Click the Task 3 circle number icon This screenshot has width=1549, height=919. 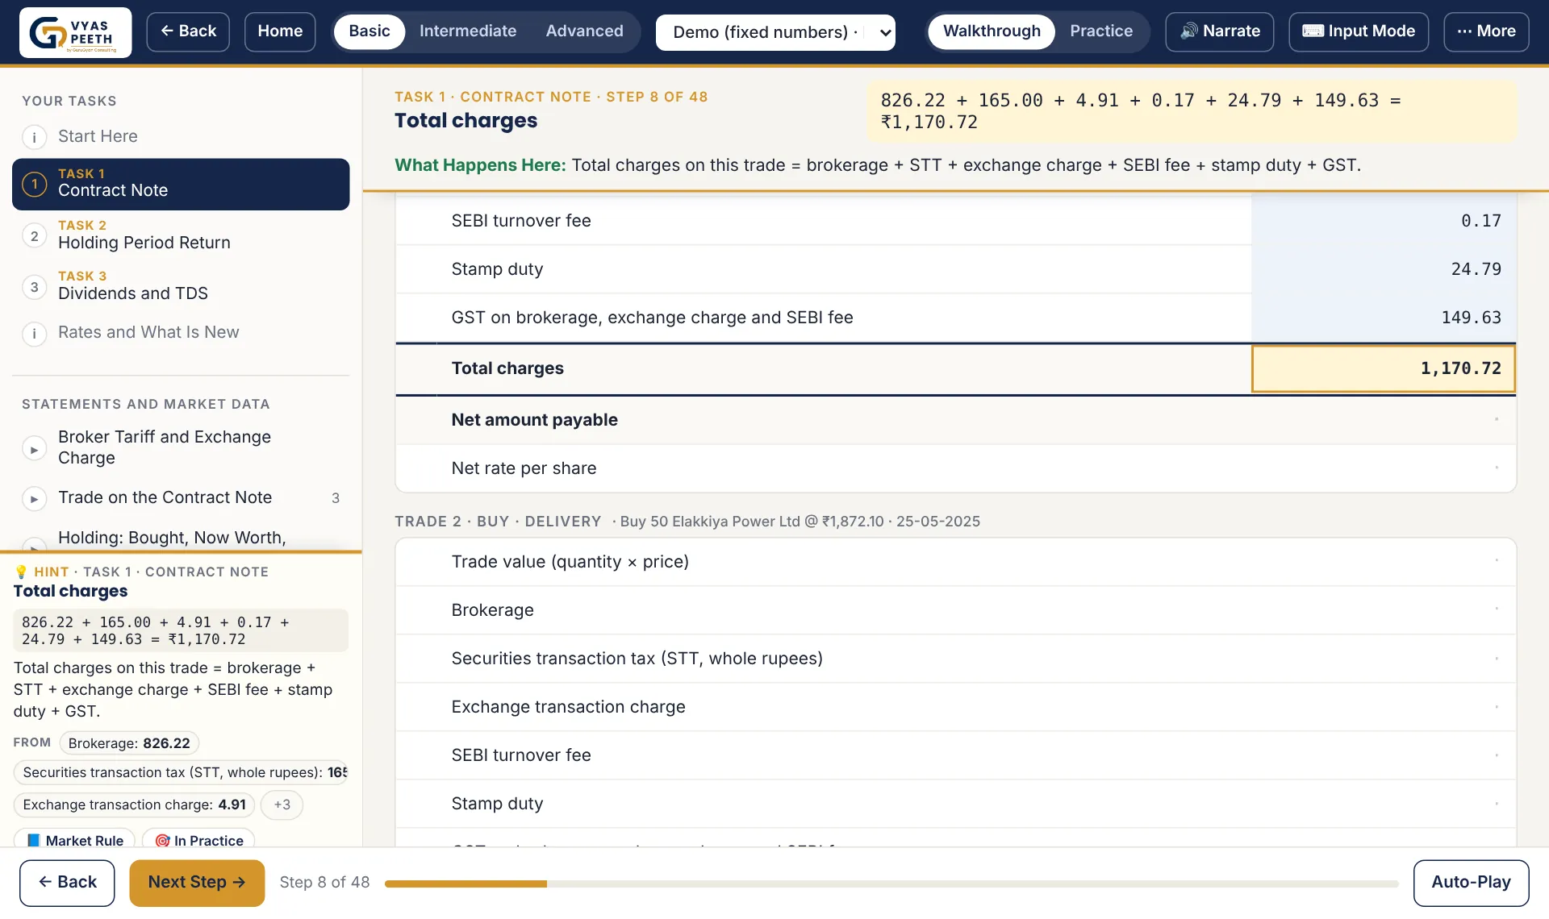point(34,286)
